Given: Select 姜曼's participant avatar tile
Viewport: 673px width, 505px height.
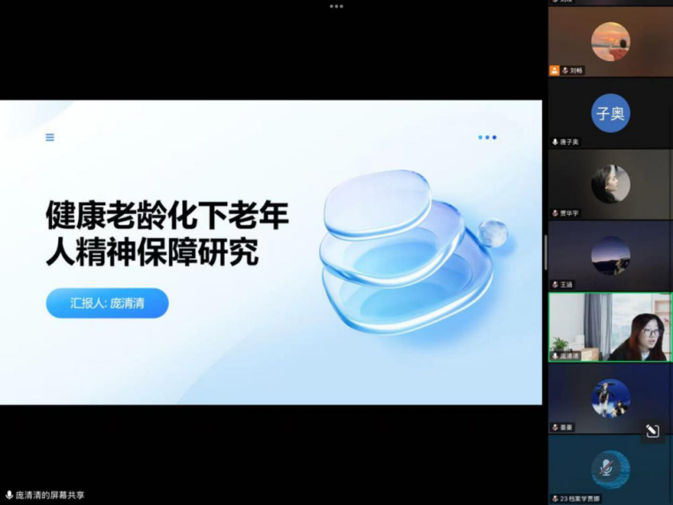Looking at the screenshot, I should tap(610, 398).
